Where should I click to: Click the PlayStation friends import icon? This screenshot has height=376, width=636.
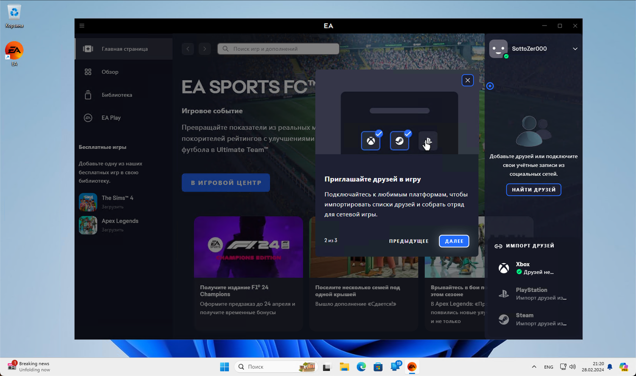click(x=504, y=294)
